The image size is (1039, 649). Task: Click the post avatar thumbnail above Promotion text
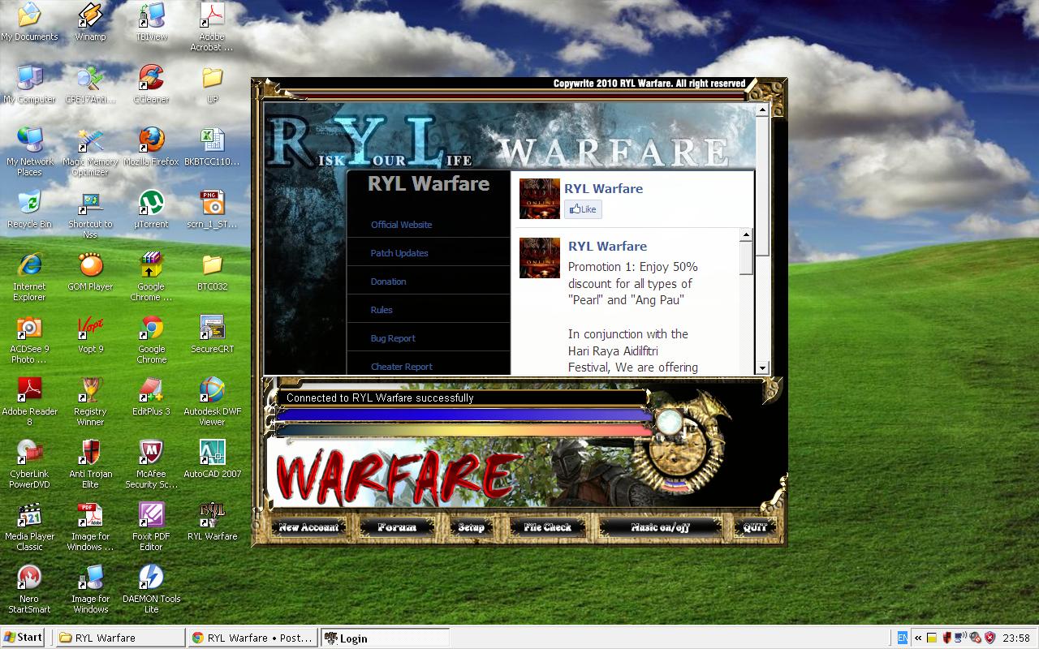540,258
